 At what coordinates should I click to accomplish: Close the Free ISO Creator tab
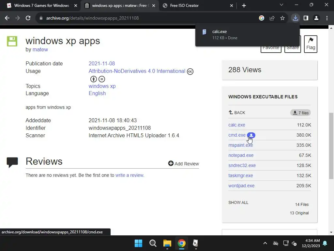[x=232, y=6]
